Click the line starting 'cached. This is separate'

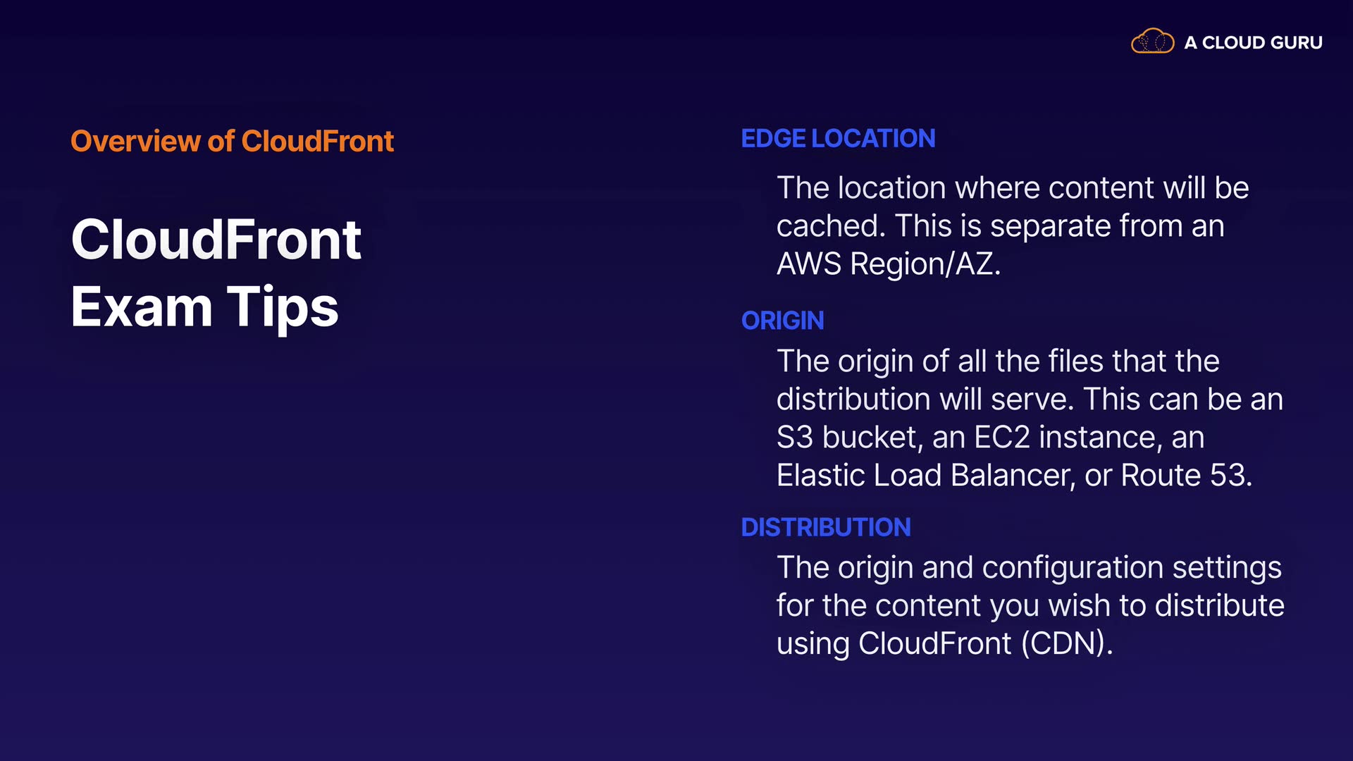(x=1000, y=226)
